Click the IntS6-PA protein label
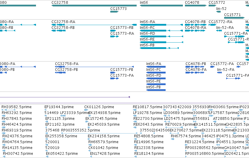This screenshot has height=158, width=249. click(154, 64)
